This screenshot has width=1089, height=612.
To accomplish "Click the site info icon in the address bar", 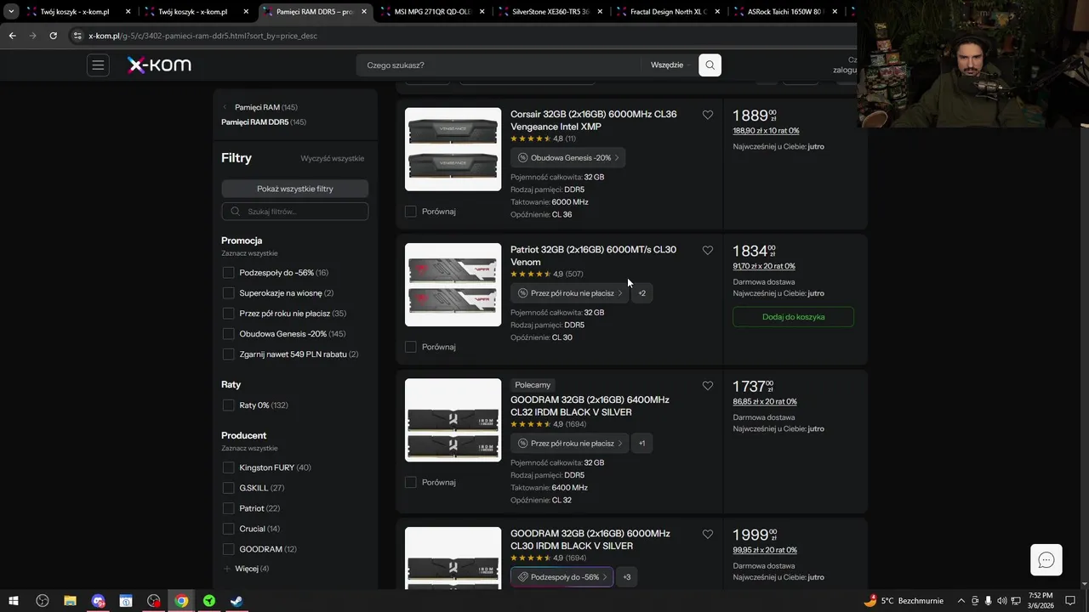I will tap(77, 36).
